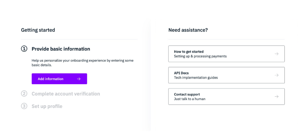This screenshot has width=306, height=139.
Task: Click the arrow on the Contact support card
Action: (x=276, y=97)
